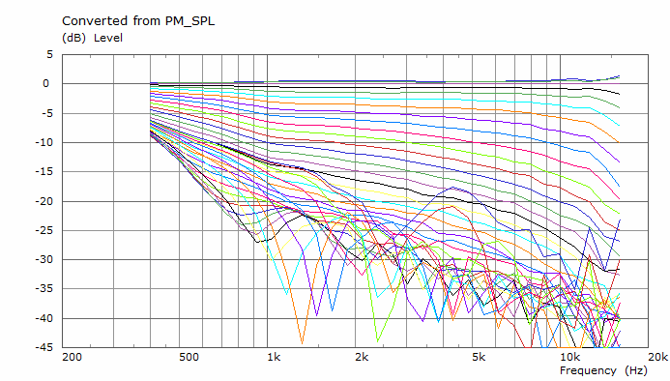
Task: Click the '500' frequency axis label
Action: (189, 357)
